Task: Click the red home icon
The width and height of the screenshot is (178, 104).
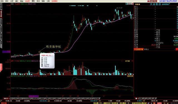Action: 148,1
